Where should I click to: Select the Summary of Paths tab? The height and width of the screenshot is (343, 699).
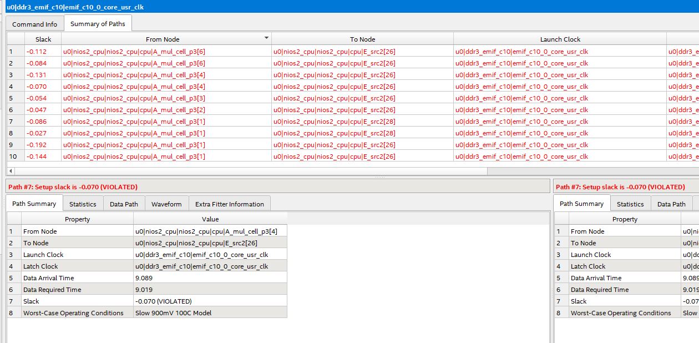[98, 23]
